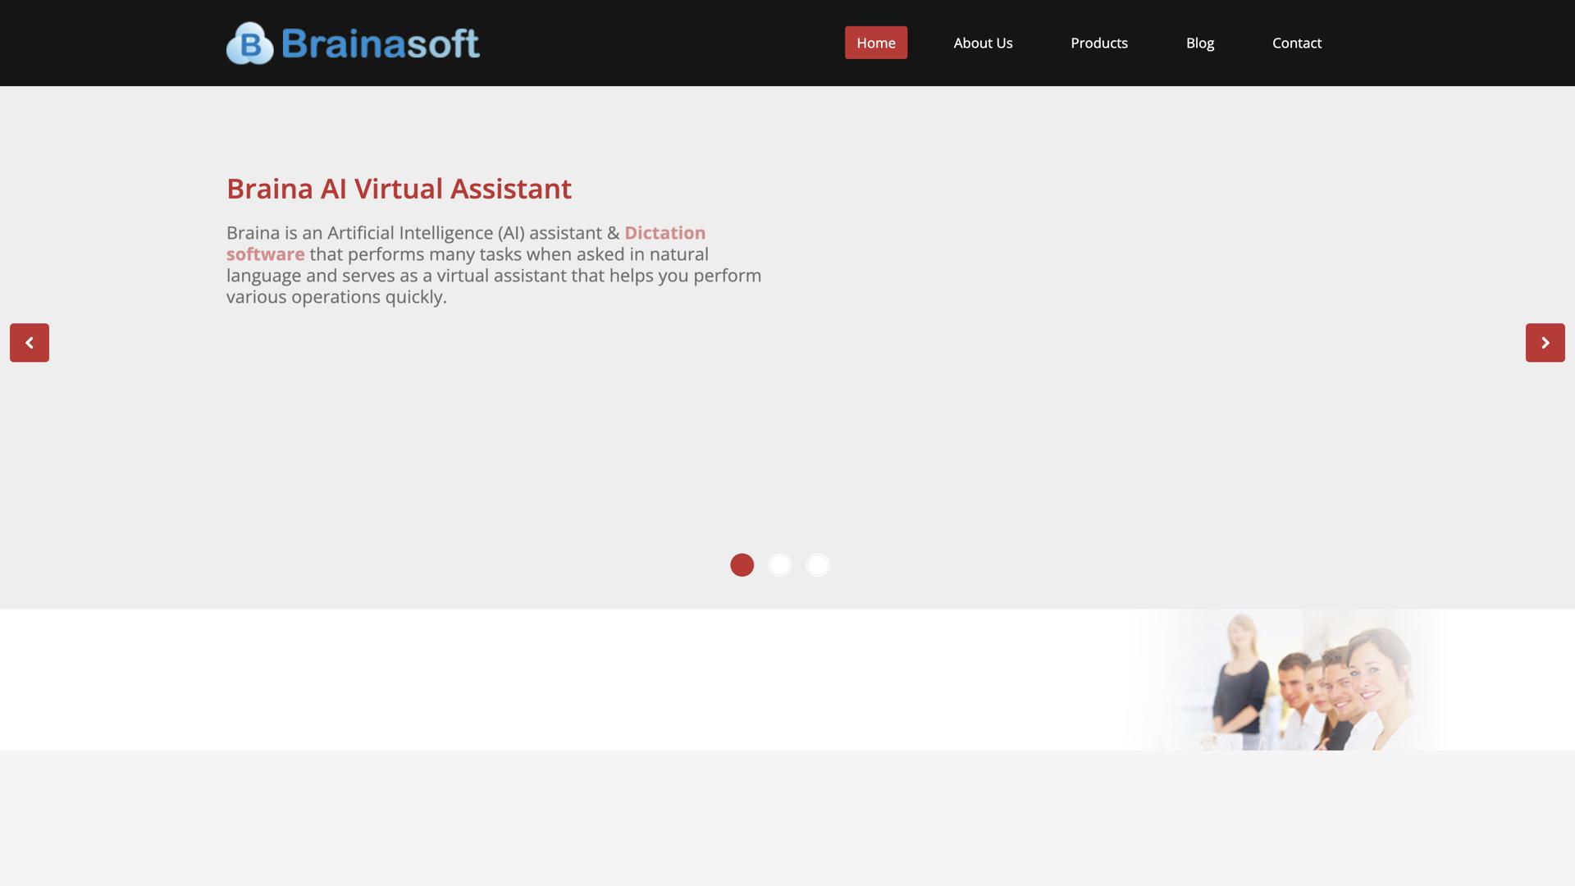Click the business team photo

pyautogui.click(x=1288, y=681)
